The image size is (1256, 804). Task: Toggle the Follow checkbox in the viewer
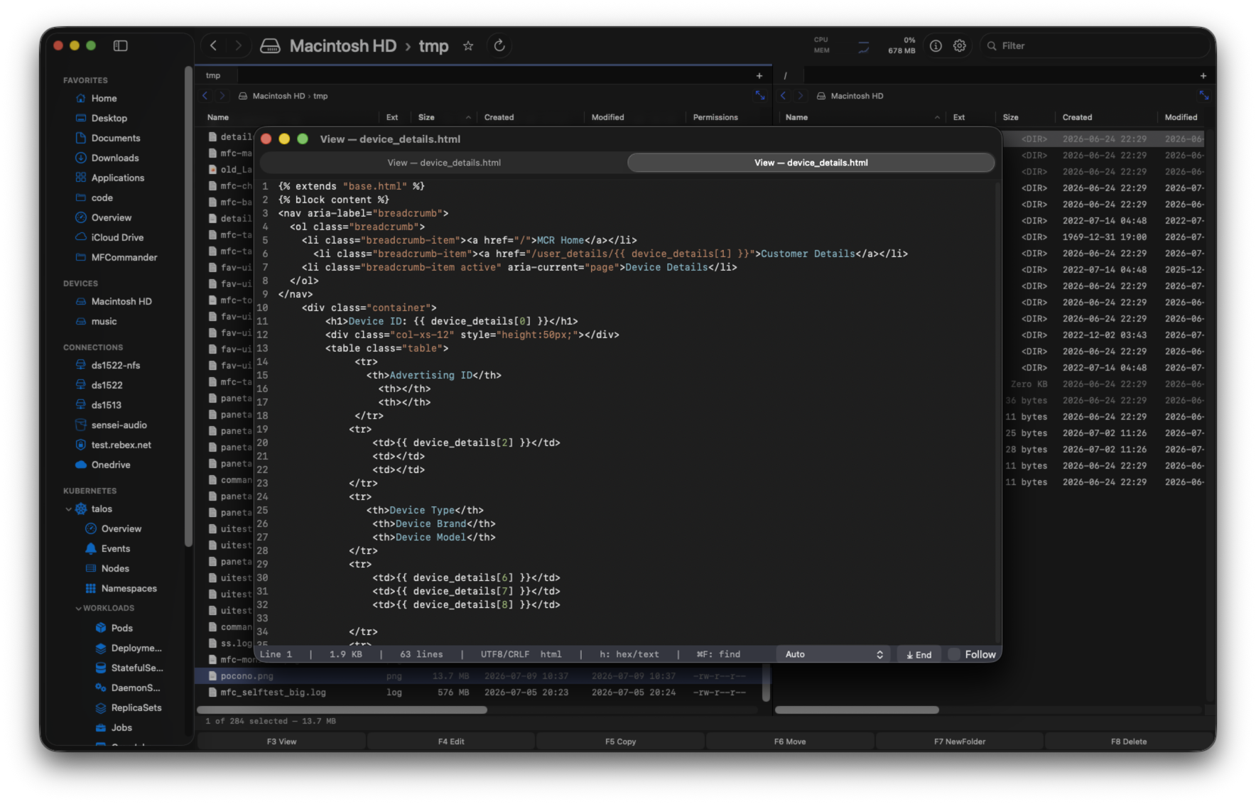(x=954, y=654)
